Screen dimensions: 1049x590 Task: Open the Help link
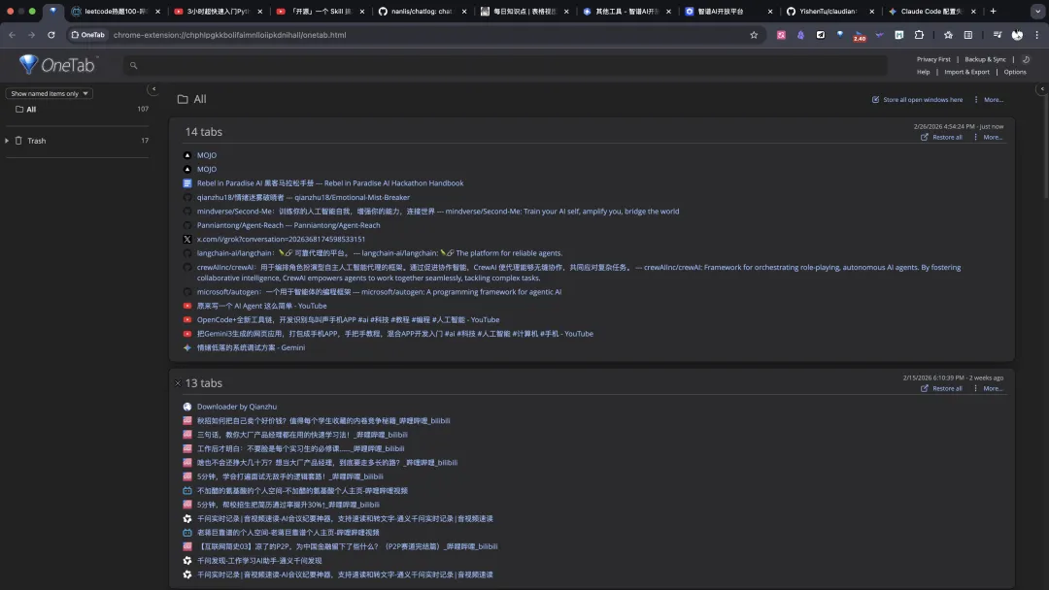click(x=924, y=72)
